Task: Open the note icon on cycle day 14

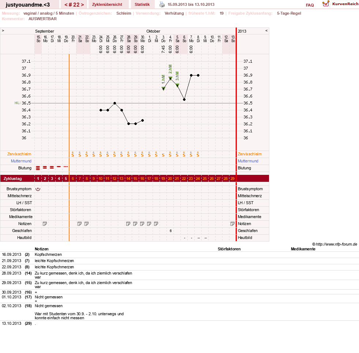Action: (128, 224)
